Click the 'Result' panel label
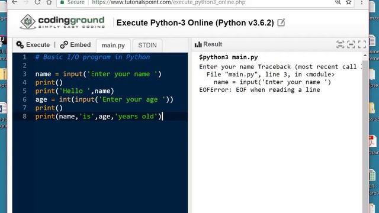 pos(213,44)
